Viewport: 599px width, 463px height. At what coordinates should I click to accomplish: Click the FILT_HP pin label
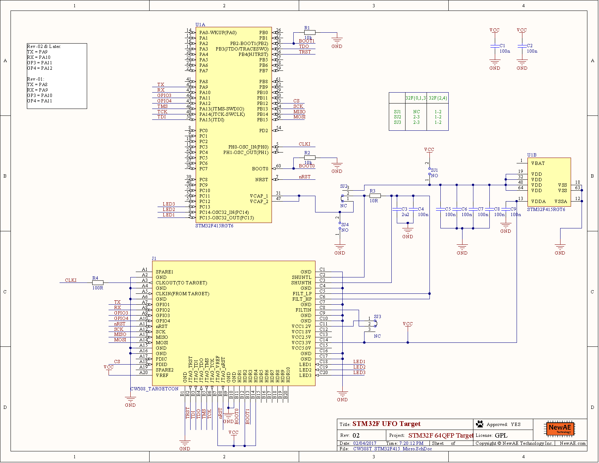click(302, 299)
